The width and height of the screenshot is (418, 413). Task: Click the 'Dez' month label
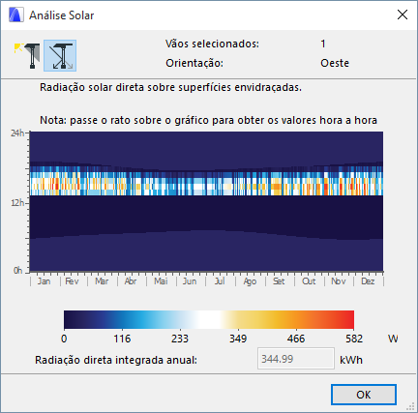tap(368, 281)
